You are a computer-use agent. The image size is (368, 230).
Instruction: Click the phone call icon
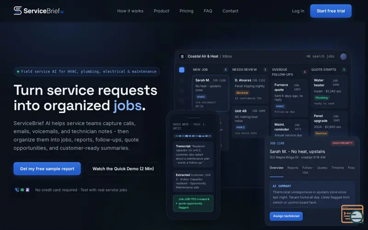tap(17, 190)
